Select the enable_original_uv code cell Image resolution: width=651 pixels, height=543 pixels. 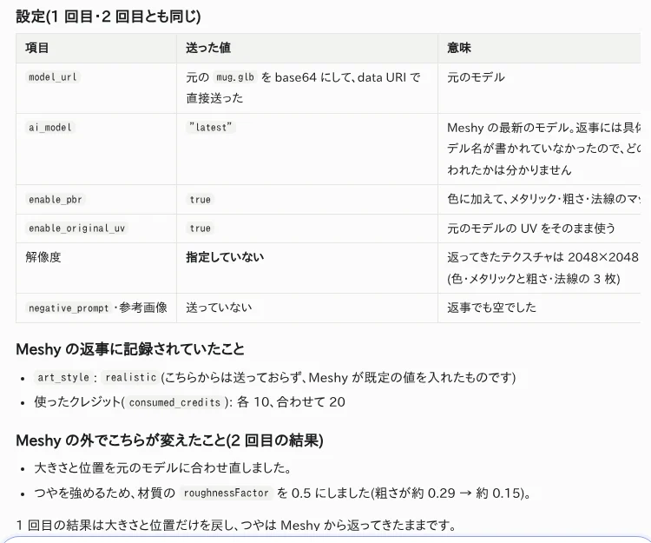click(x=76, y=228)
